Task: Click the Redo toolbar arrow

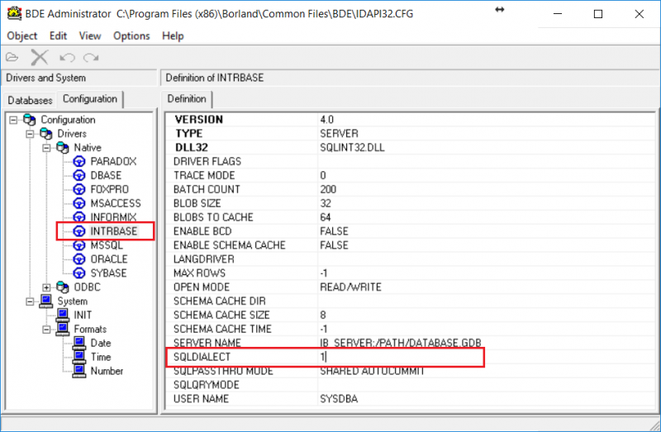Action: (x=91, y=57)
